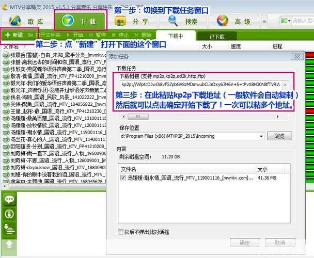Select file row 刘奇梅-不要
Image resolution: width=314 pixels, height=258 pixels.
(54, 160)
